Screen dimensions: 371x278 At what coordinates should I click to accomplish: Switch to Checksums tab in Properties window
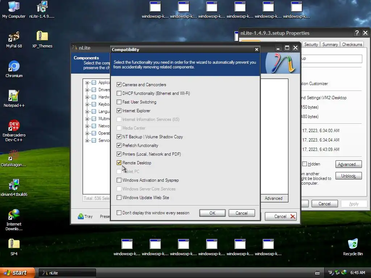[x=352, y=45]
